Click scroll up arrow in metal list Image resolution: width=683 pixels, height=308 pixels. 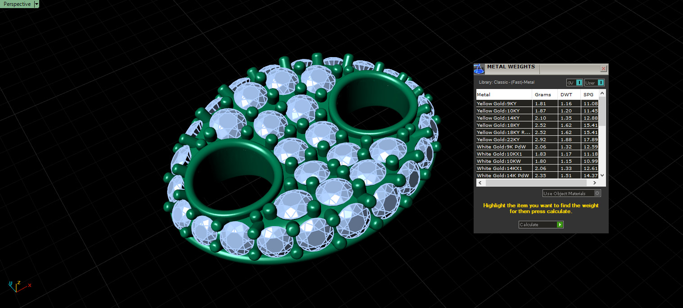point(603,93)
